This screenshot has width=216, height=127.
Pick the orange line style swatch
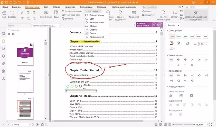pyautogui.click(x=172, y=36)
